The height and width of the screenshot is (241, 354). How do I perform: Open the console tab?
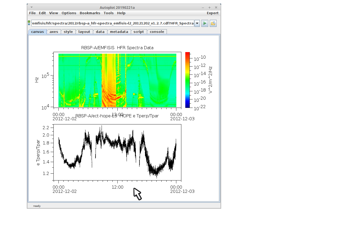(x=157, y=32)
